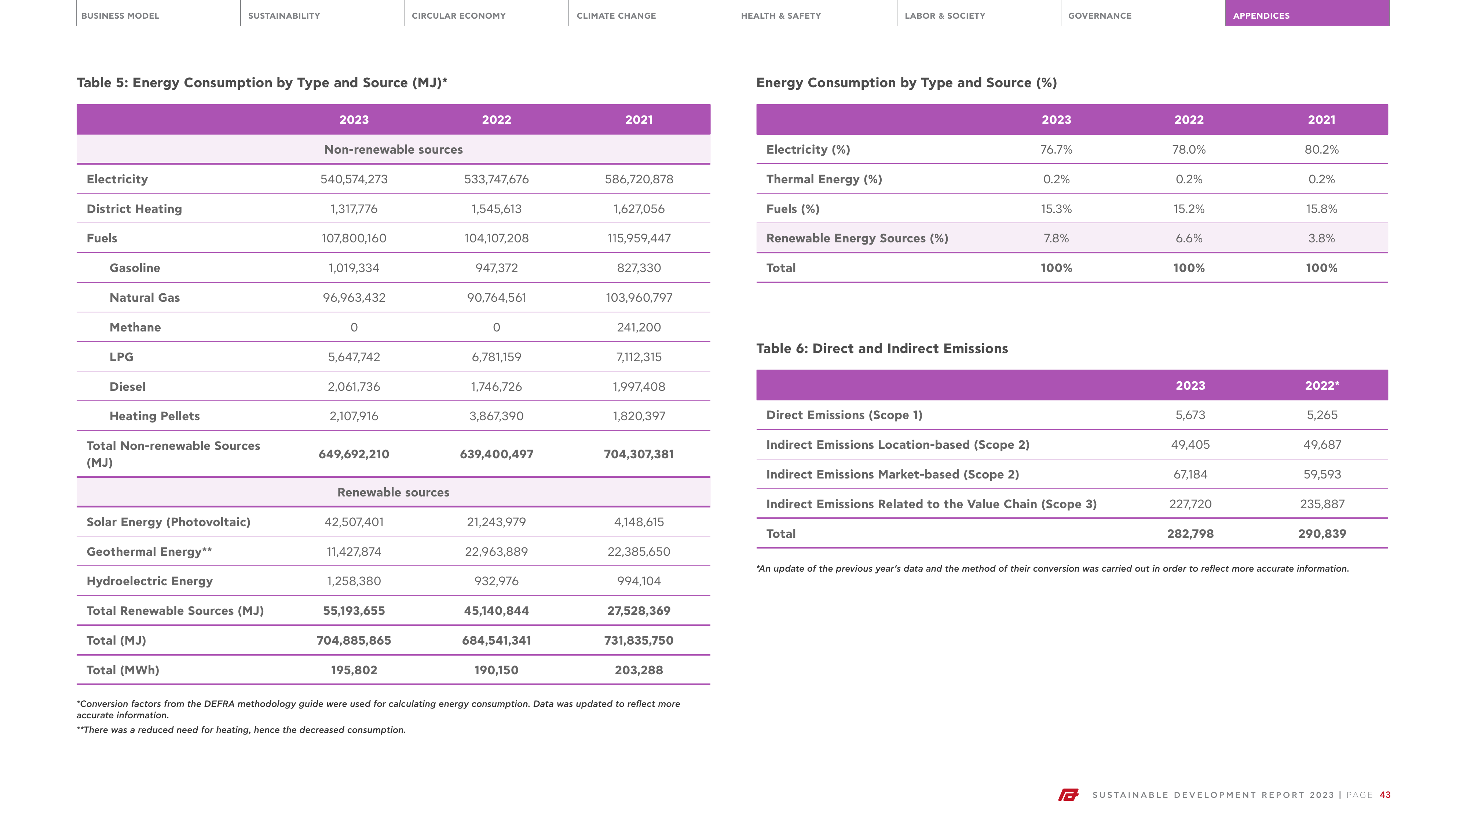
Task: Click the Gasoline row label
Action: [134, 268]
